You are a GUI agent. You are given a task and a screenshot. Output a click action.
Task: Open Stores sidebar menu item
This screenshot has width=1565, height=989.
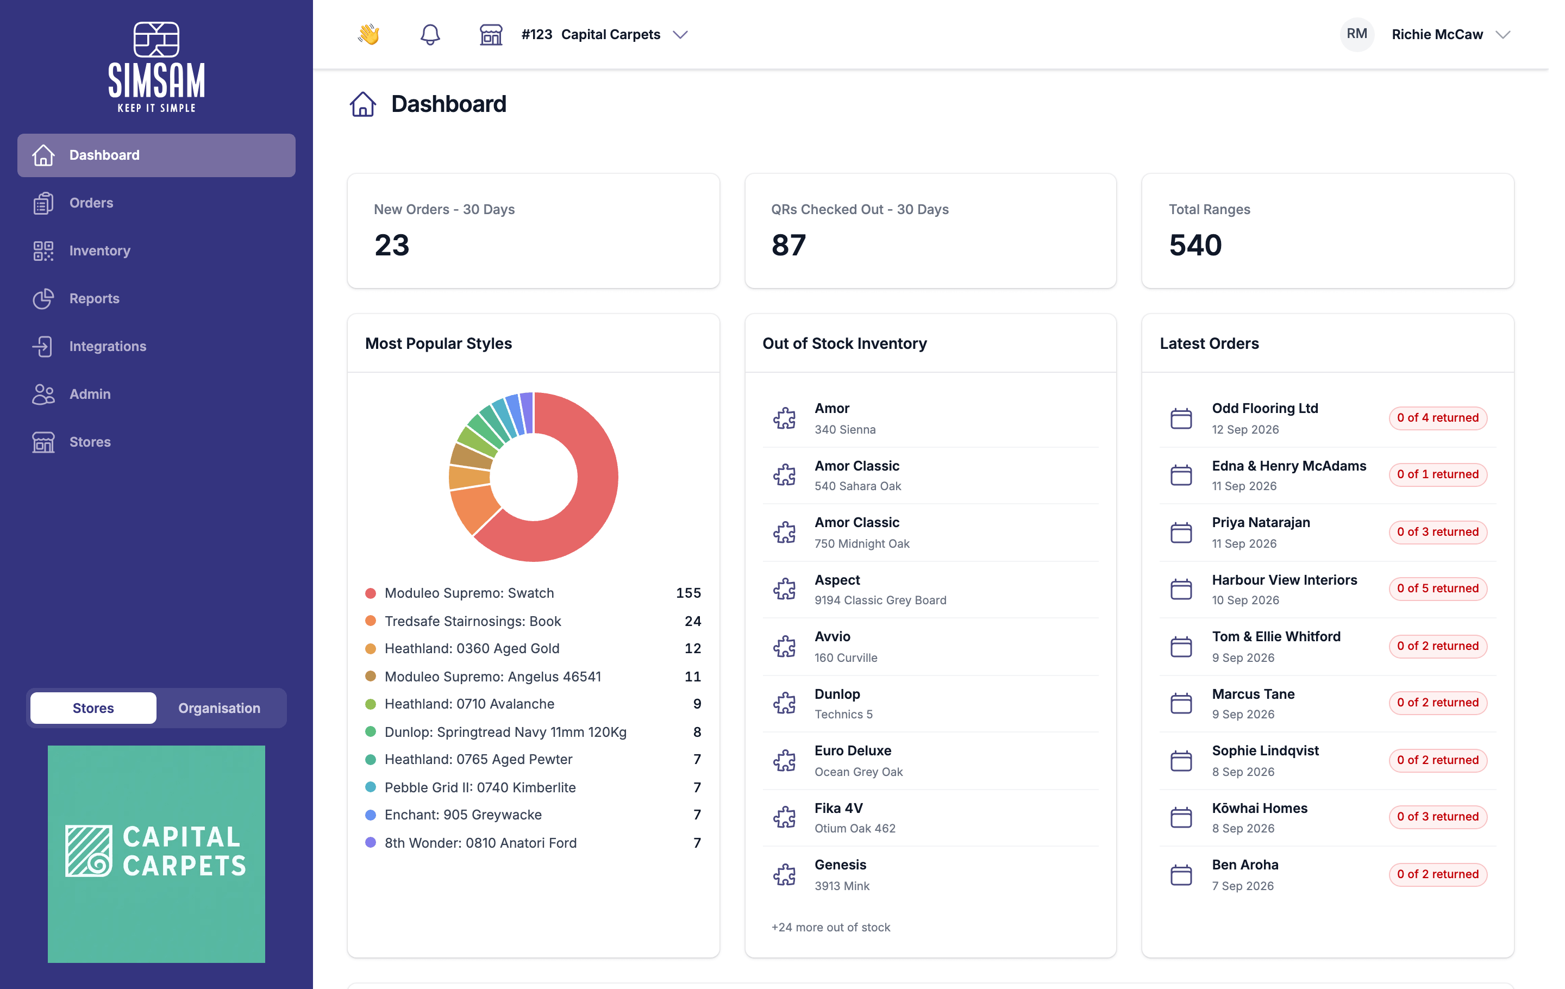pyautogui.click(x=156, y=442)
